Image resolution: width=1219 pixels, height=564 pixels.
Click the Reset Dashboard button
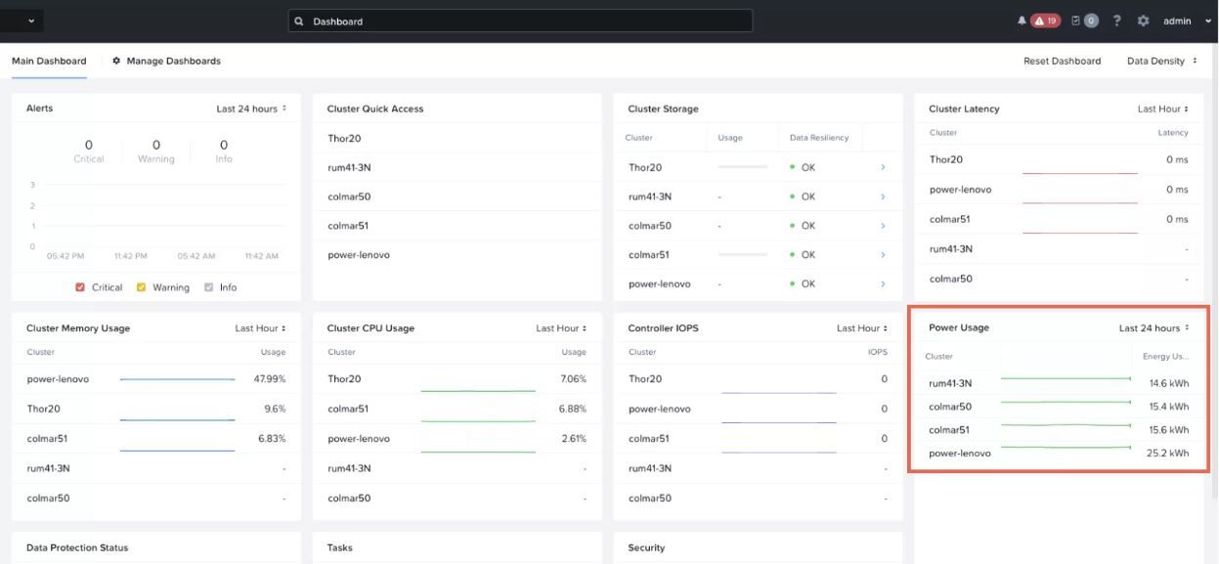point(1062,61)
